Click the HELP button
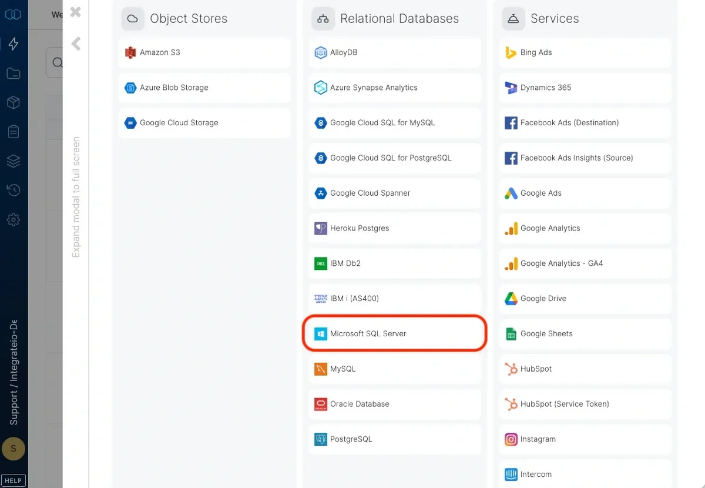The image size is (705, 488). coord(13,480)
